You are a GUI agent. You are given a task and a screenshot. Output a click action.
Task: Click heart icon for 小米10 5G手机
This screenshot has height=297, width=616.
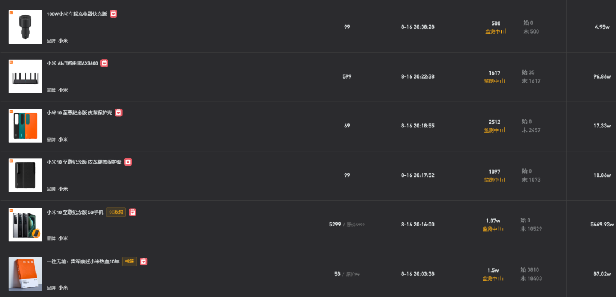[133, 212]
